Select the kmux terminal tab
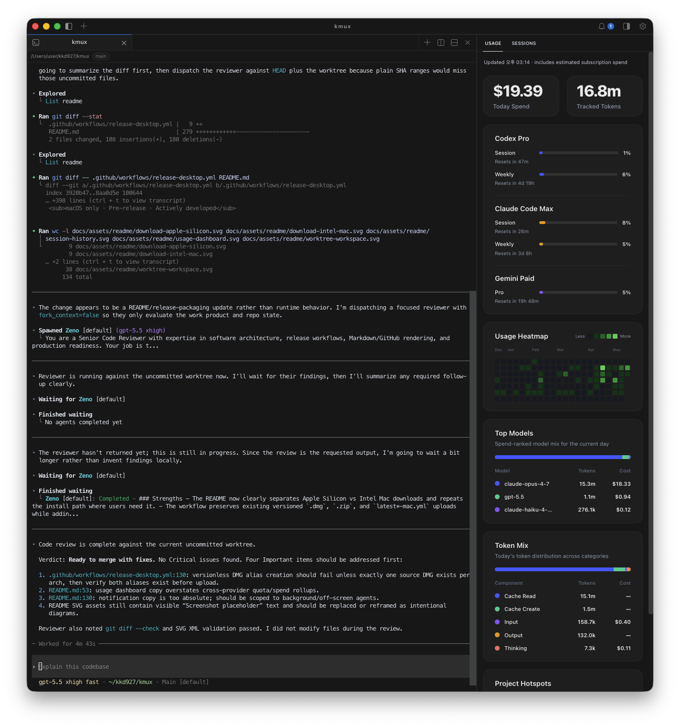 [80, 43]
